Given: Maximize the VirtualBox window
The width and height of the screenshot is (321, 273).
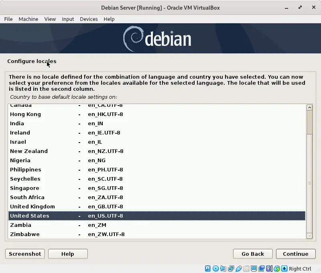Looking at the screenshot, I should pyautogui.click(x=300, y=8).
